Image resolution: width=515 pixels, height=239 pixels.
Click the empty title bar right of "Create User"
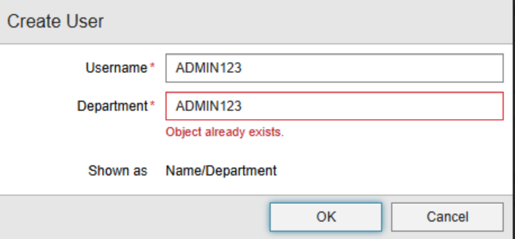(310, 22)
